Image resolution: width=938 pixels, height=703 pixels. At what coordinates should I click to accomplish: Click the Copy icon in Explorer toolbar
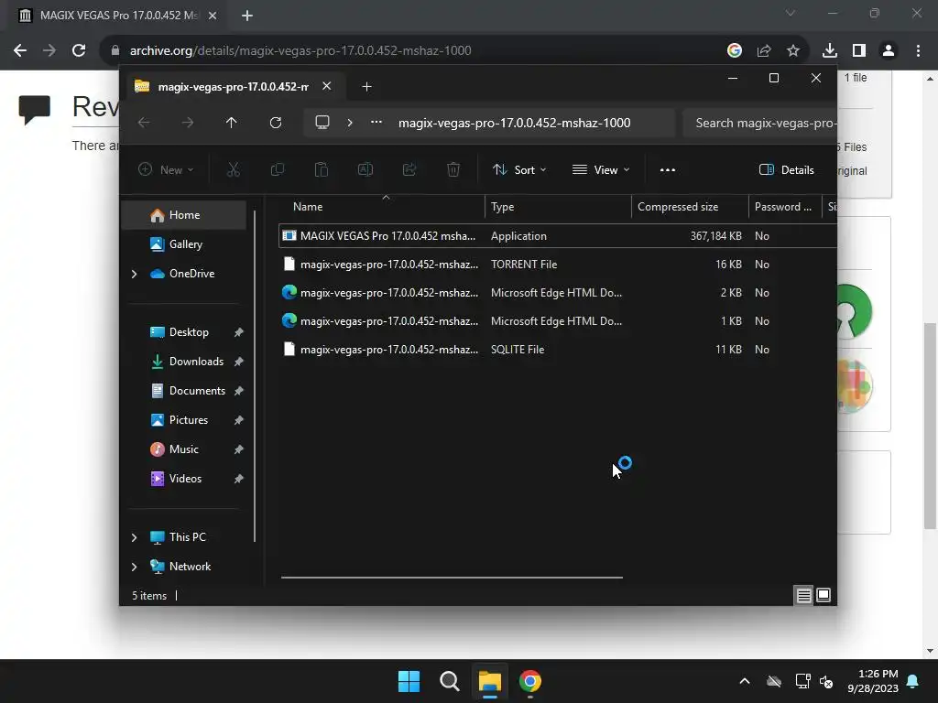[x=277, y=169]
